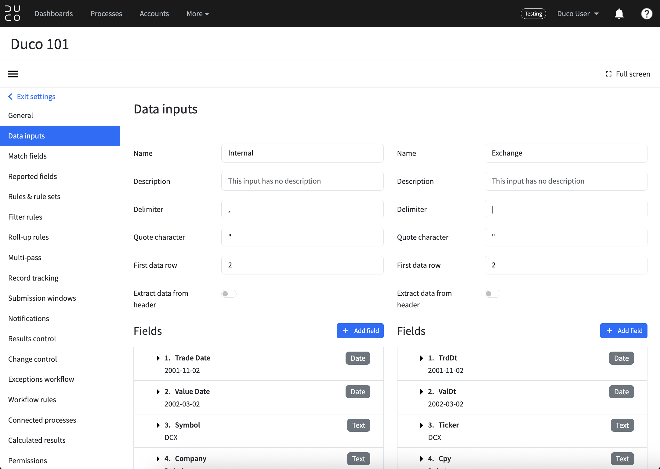Edit the Exchange name field
This screenshot has width=660, height=469.
566,153
